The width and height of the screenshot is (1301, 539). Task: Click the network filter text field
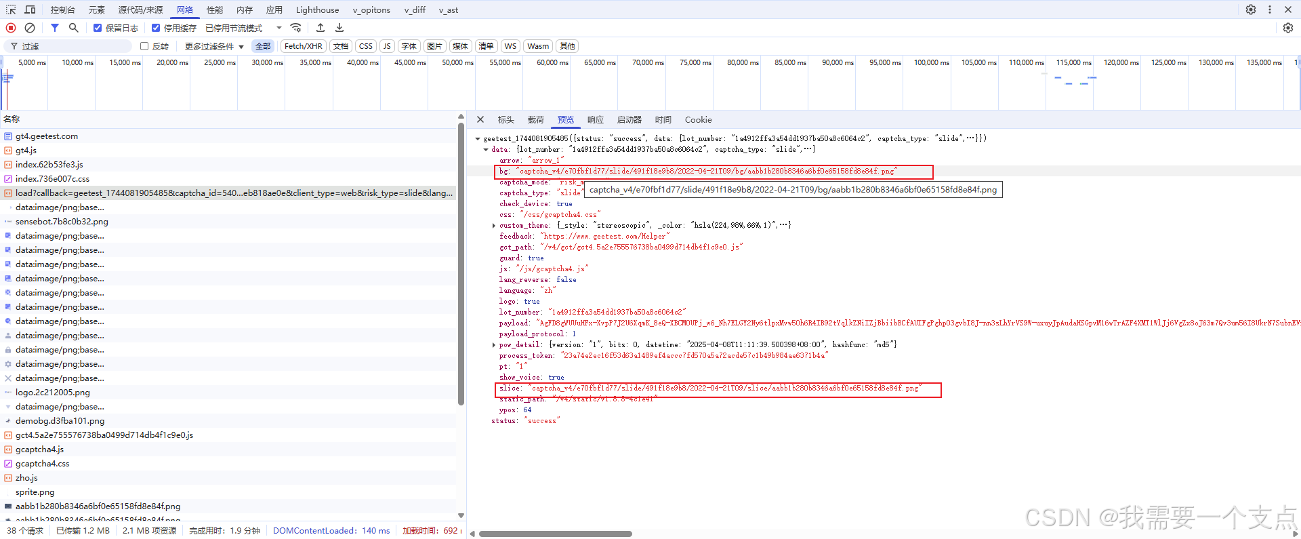point(68,46)
